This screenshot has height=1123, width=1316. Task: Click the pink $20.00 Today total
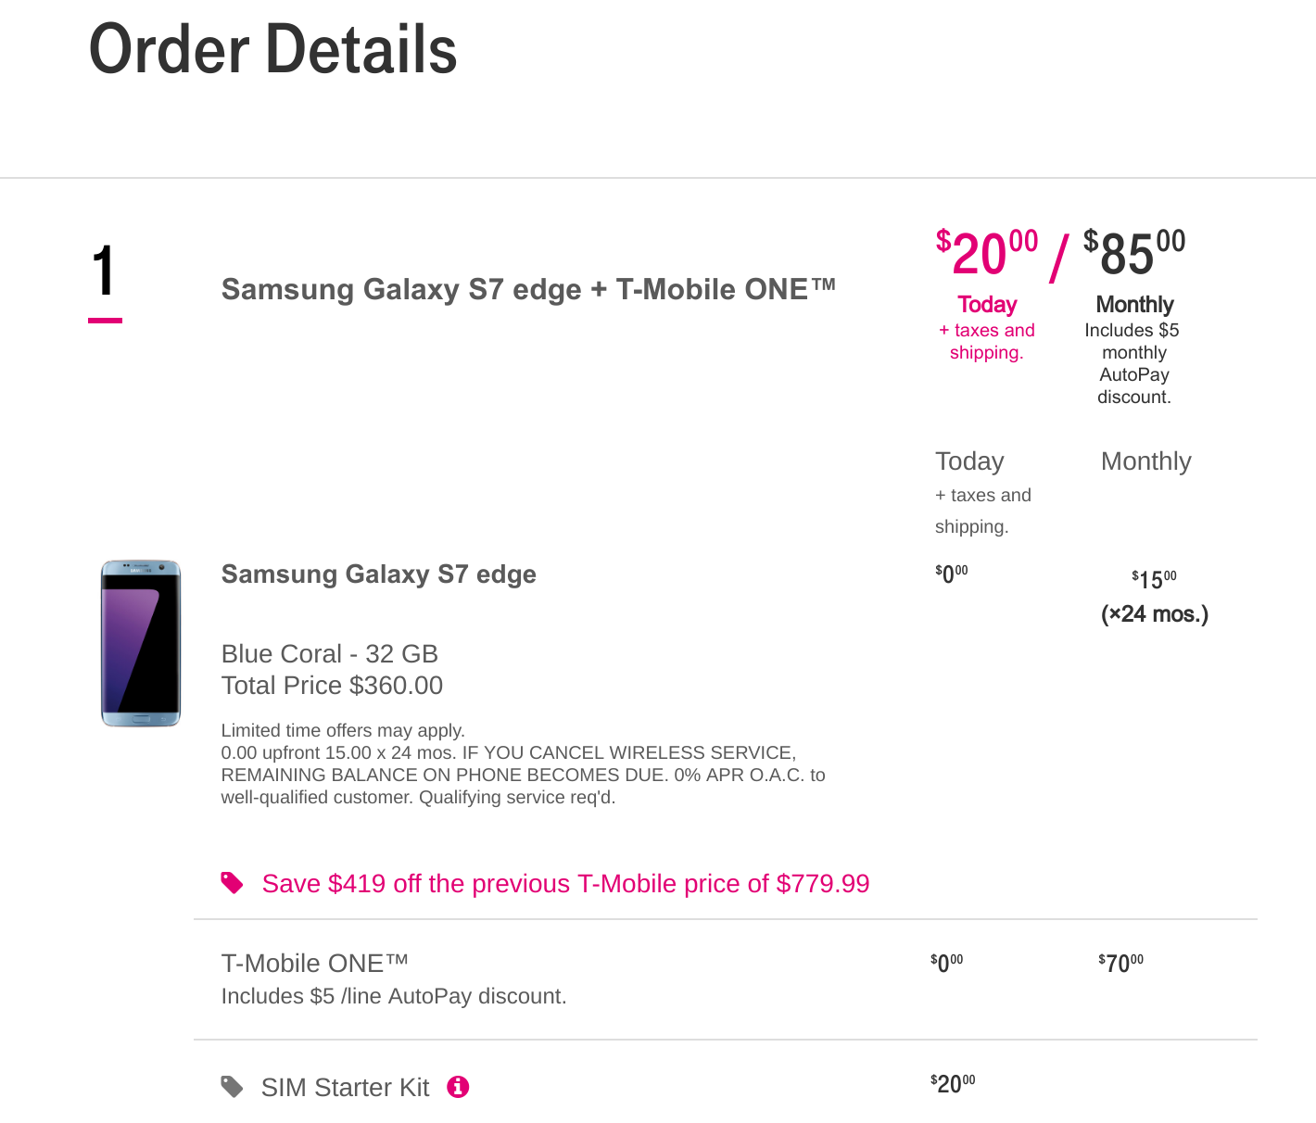(x=986, y=254)
